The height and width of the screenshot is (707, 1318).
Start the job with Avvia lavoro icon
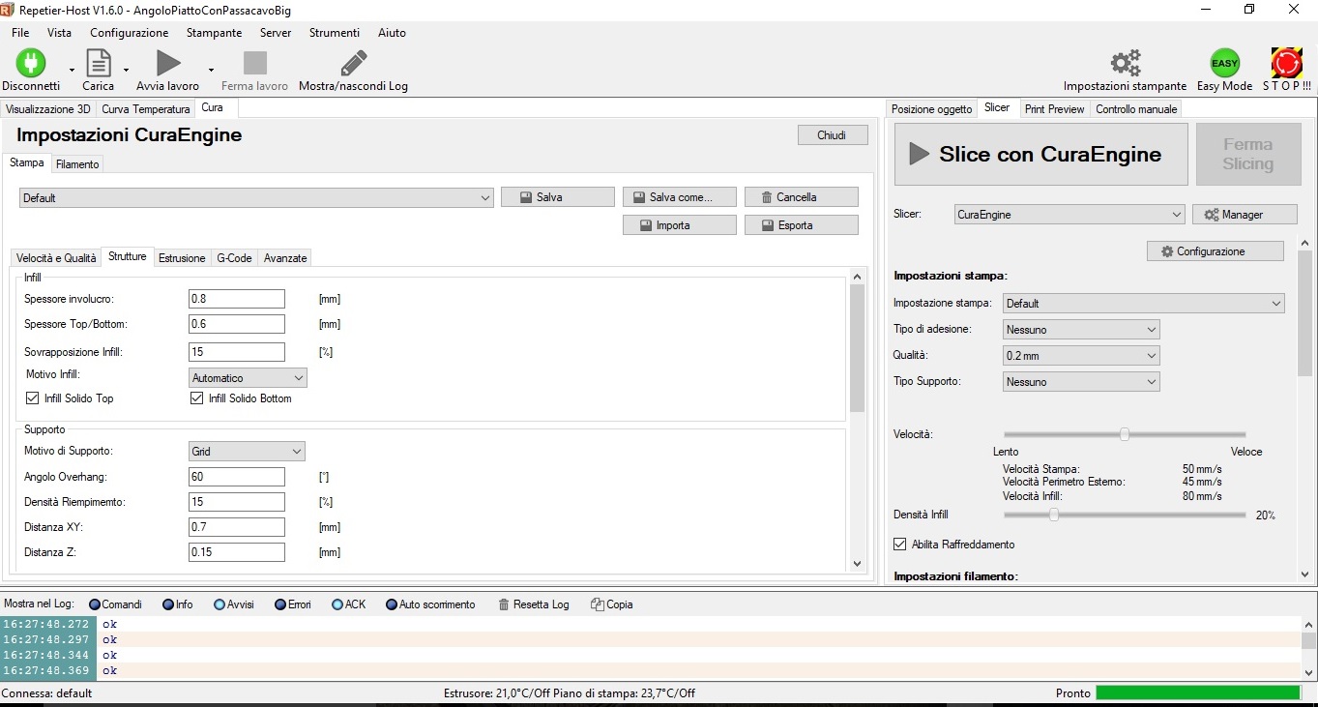pyautogui.click(x=168, y=63)
